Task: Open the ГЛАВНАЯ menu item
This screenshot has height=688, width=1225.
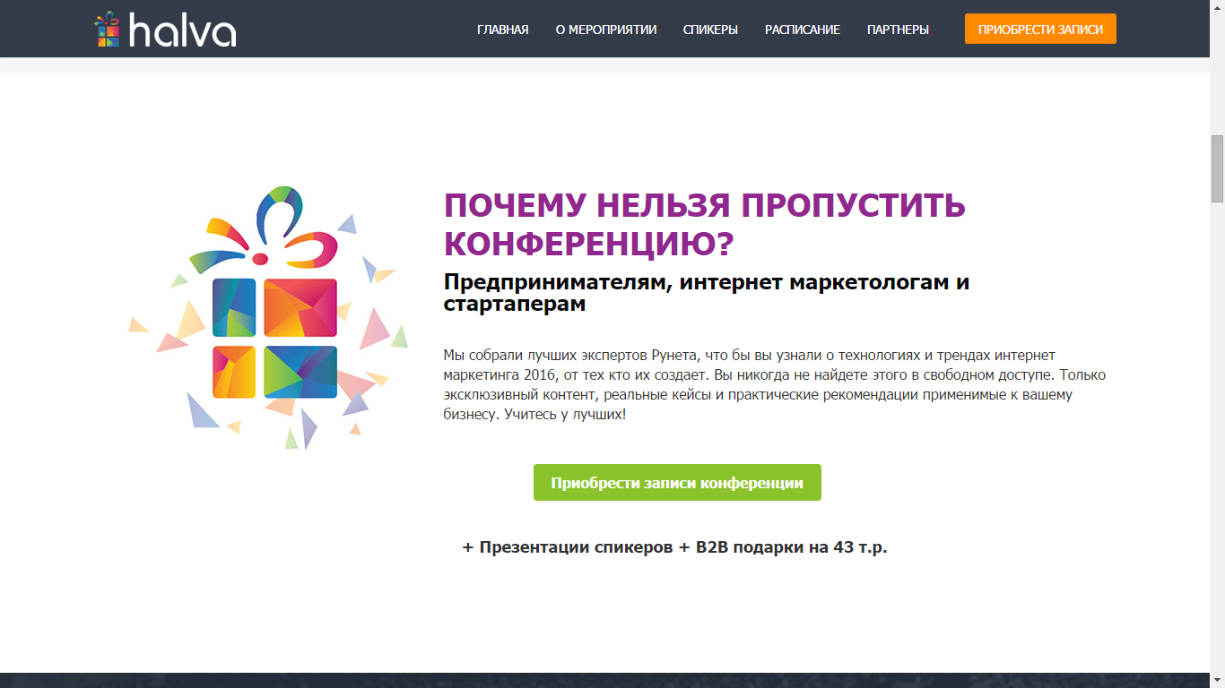Action: pos(503,30)
